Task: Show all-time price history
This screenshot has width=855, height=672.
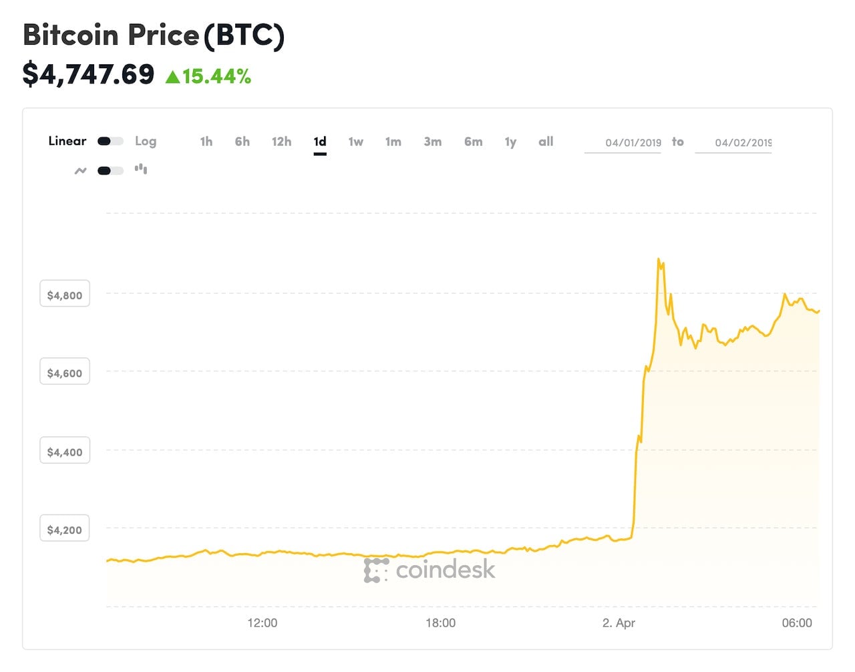Action: [546, 142]
